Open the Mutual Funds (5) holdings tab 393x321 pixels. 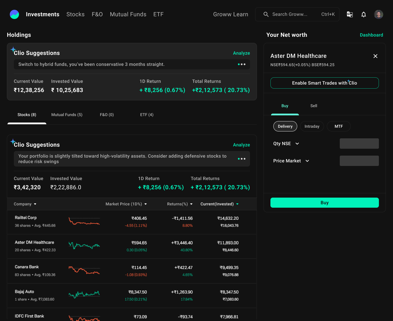tap(67, 115)
